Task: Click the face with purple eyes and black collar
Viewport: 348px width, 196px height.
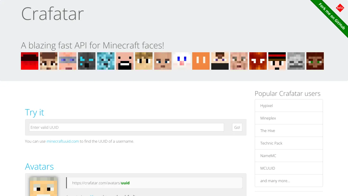Action: (220, 61)
